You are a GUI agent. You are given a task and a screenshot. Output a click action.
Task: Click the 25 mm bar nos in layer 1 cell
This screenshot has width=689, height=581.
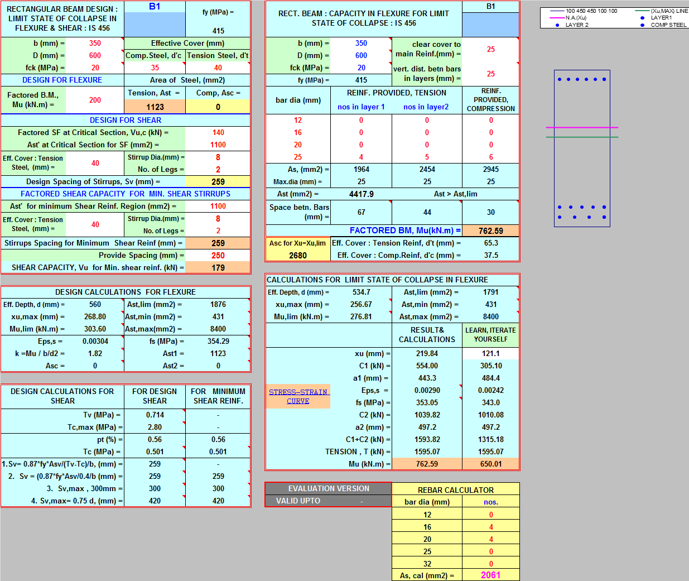click(x=361, y=157)
